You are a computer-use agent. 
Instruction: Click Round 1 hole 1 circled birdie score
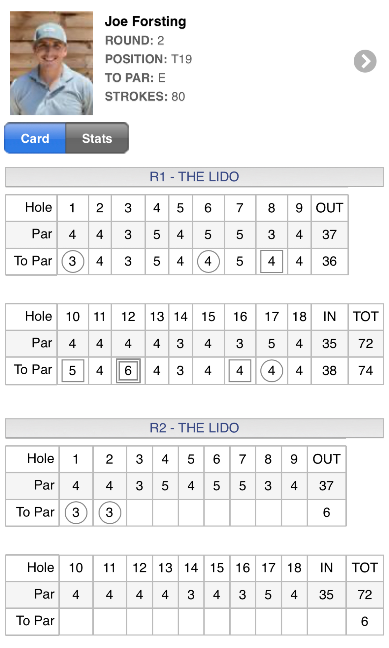coord(73,262)
